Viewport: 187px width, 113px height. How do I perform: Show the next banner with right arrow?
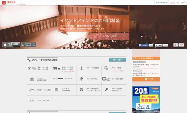pyautogui.click(x=184, y=27)
